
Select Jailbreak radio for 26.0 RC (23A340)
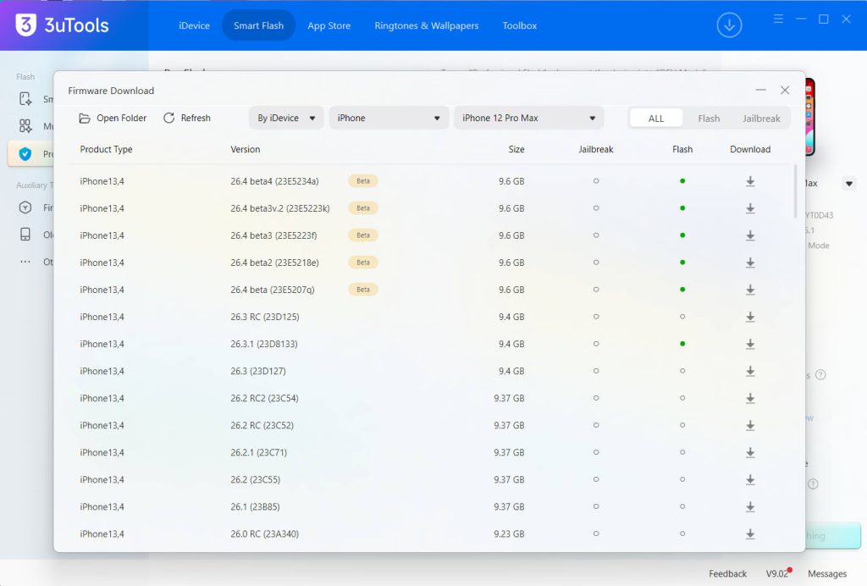[x=596, y=533]
